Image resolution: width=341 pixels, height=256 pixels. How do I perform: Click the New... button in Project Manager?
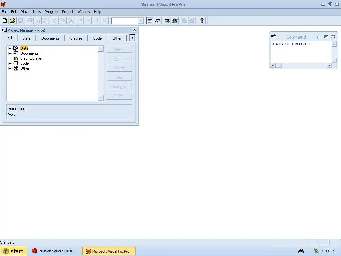point(120,49)
